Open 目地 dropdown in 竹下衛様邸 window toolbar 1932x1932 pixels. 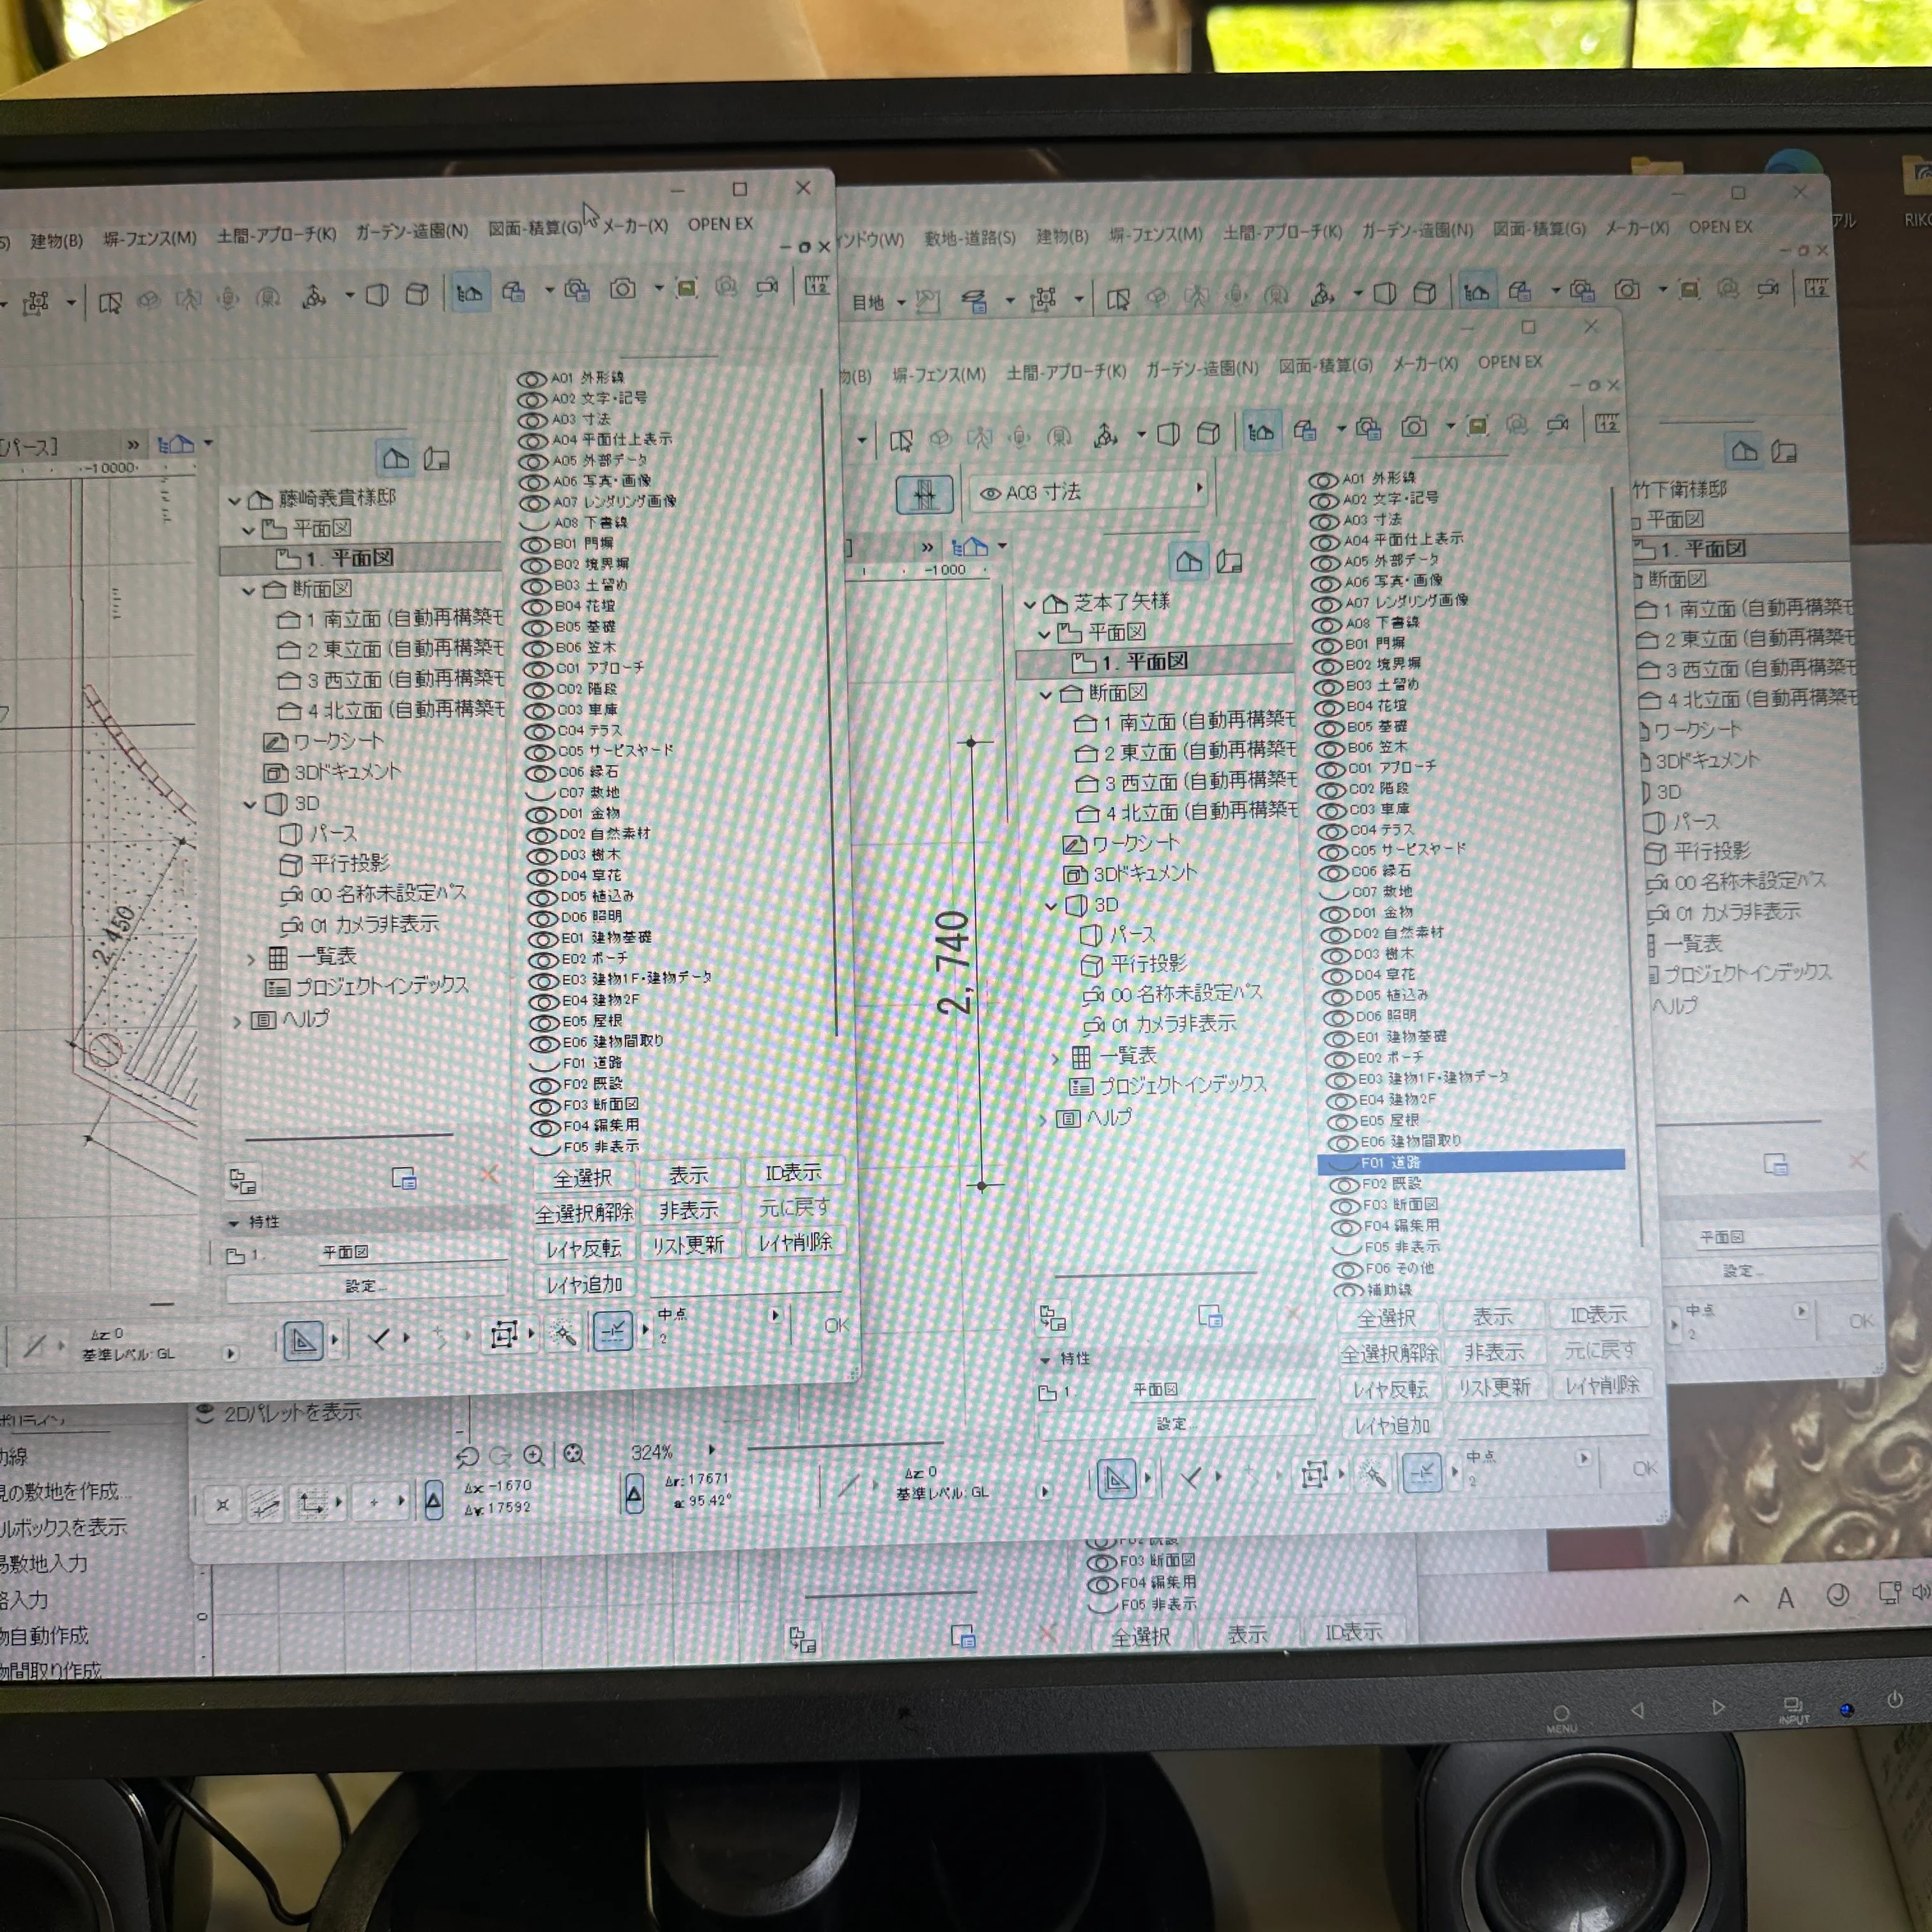[901, 302]
